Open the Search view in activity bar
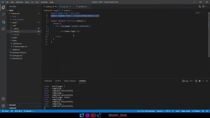210x118 pixels. click(x=3, y=14)
